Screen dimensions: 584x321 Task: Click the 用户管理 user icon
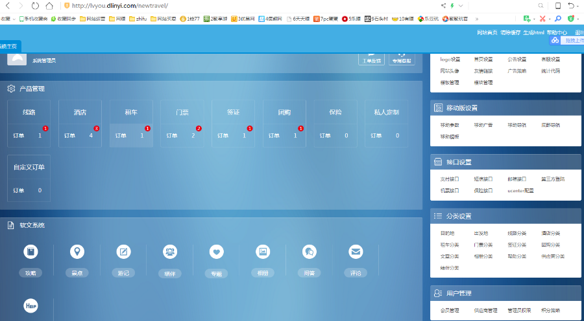pyautogui.click(x=438, y=293)
